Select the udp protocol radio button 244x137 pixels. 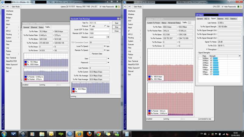click(90, 26)
